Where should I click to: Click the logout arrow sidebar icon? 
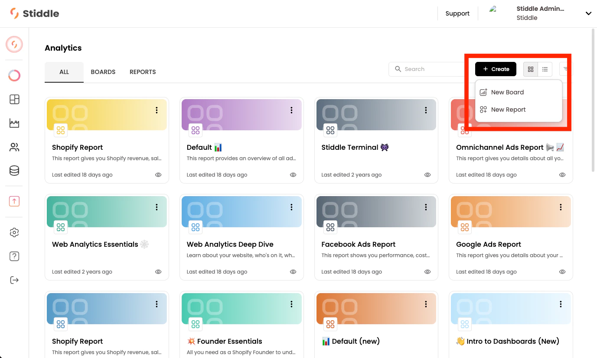14,280
